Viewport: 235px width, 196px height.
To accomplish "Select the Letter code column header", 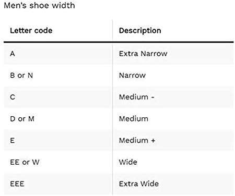I will [x=31, y=31].
